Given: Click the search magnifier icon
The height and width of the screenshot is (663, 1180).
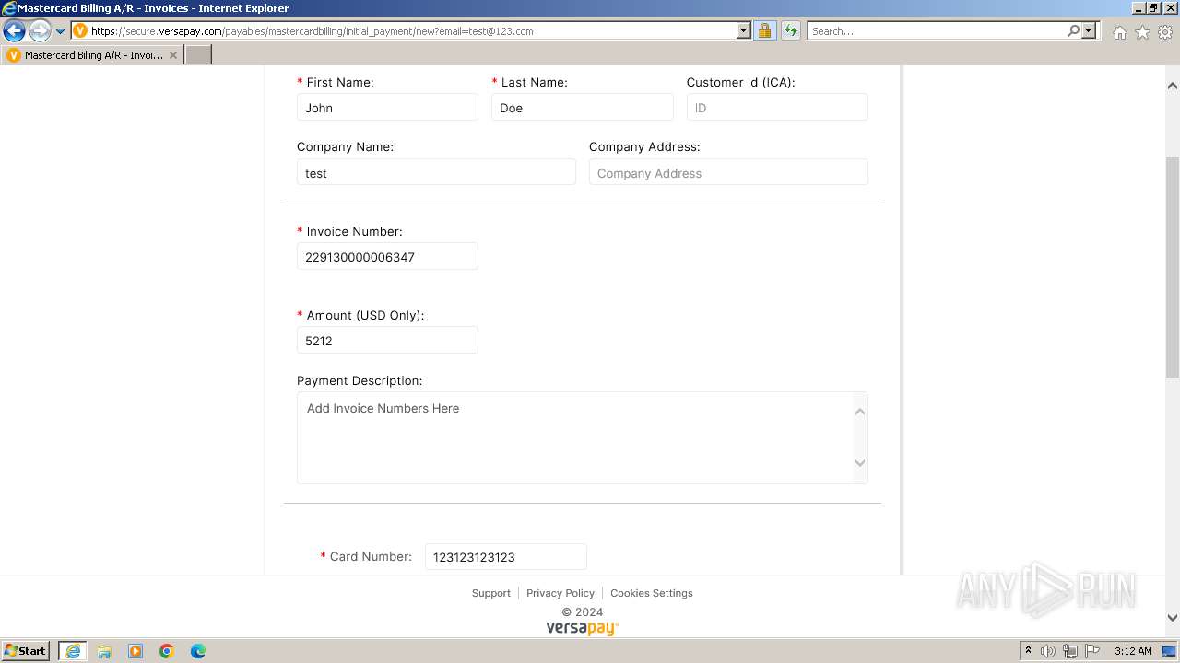Looking at the screenshot, I should (1073, 30).
